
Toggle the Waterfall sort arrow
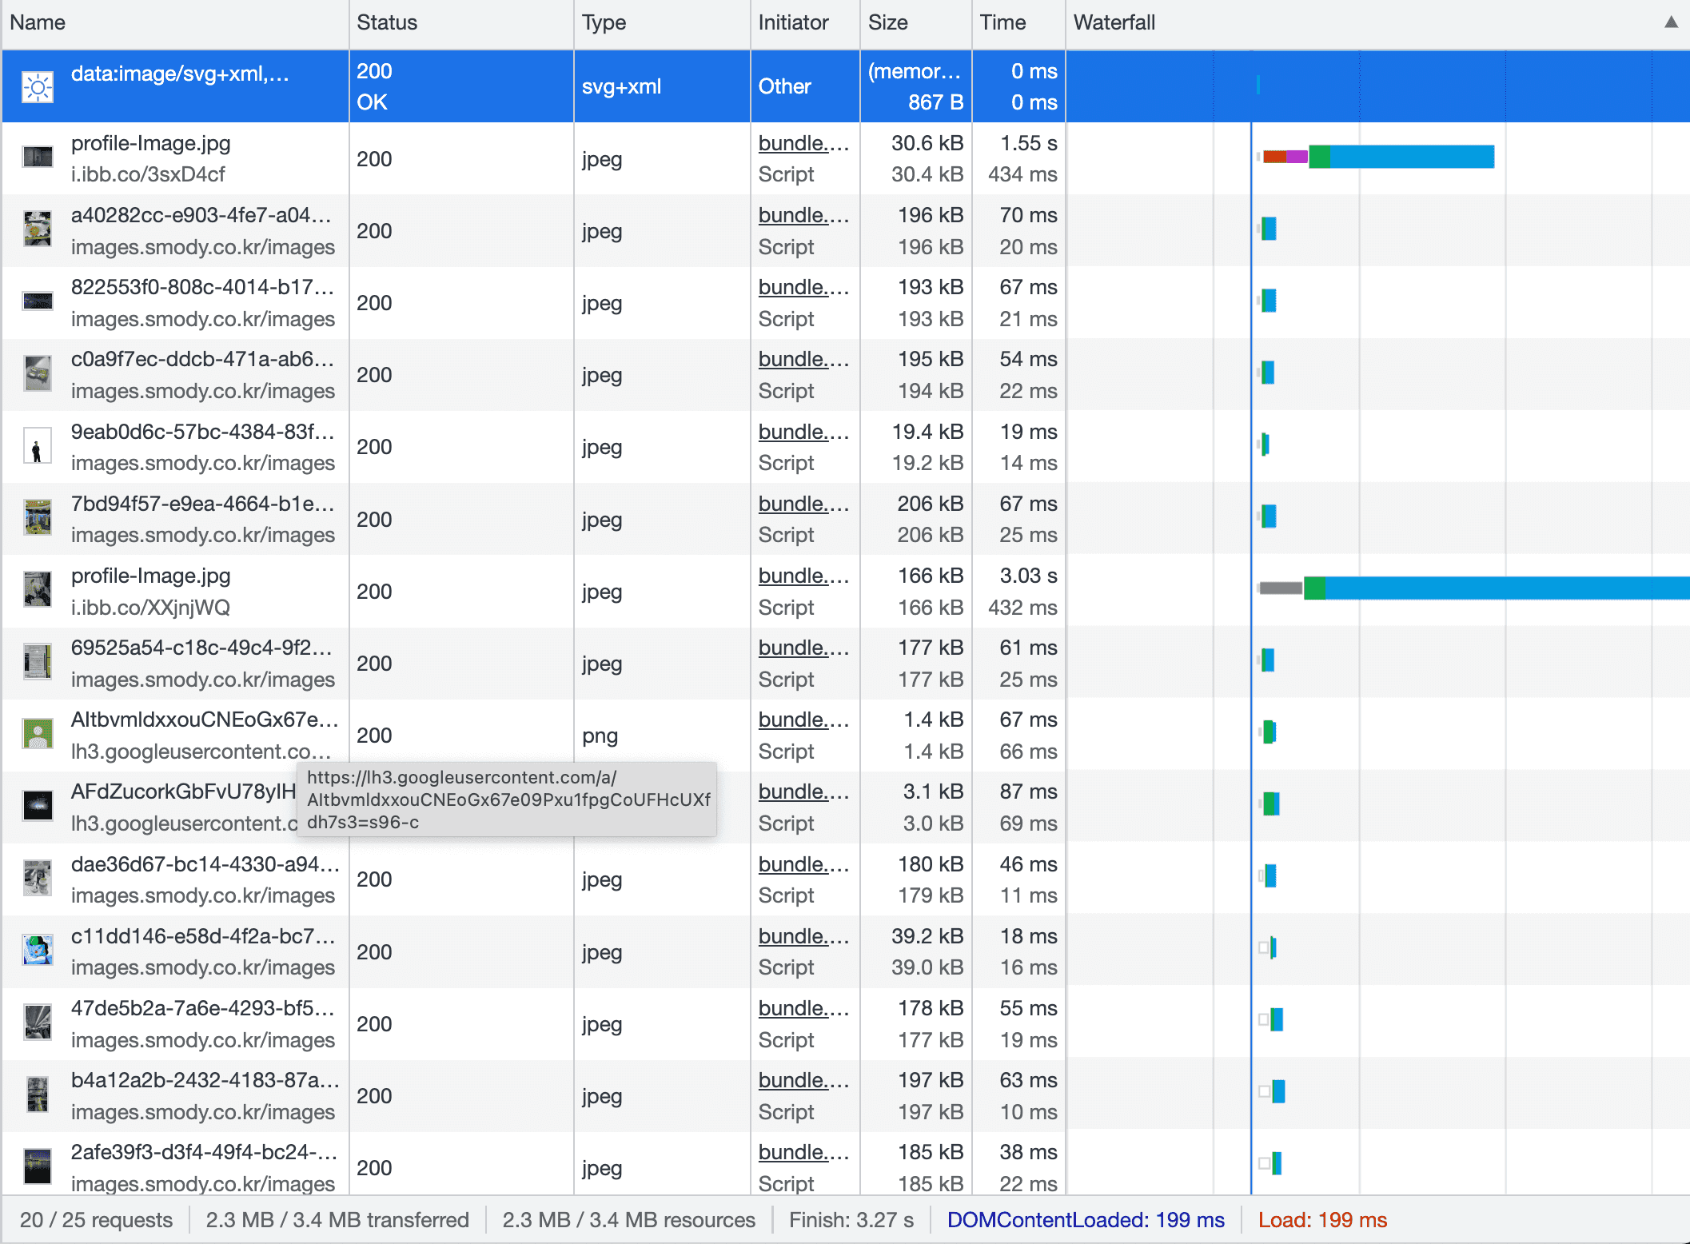coord(1671,22)
